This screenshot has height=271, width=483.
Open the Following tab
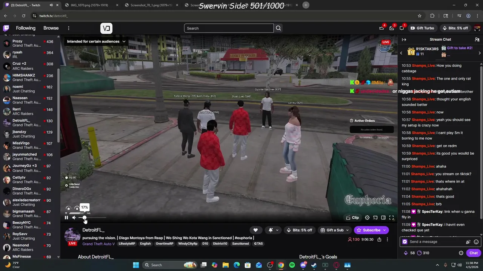(26, 28)
